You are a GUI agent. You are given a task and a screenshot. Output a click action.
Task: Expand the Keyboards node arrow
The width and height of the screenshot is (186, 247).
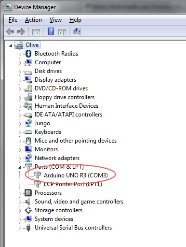[20, 132]
